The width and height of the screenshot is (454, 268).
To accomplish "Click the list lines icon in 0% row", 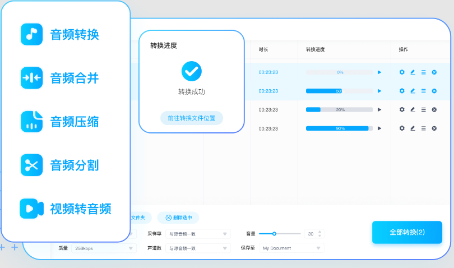I will [x=424, y=72].
